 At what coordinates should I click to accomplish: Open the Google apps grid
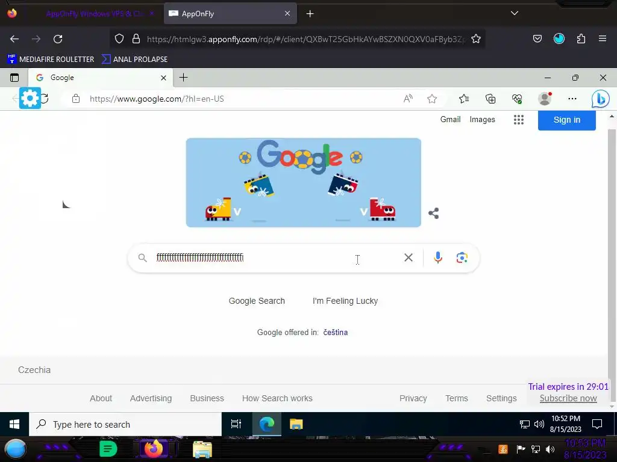(519, 120)
